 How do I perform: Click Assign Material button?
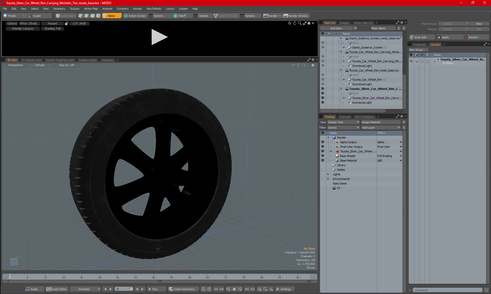(381, 122)
